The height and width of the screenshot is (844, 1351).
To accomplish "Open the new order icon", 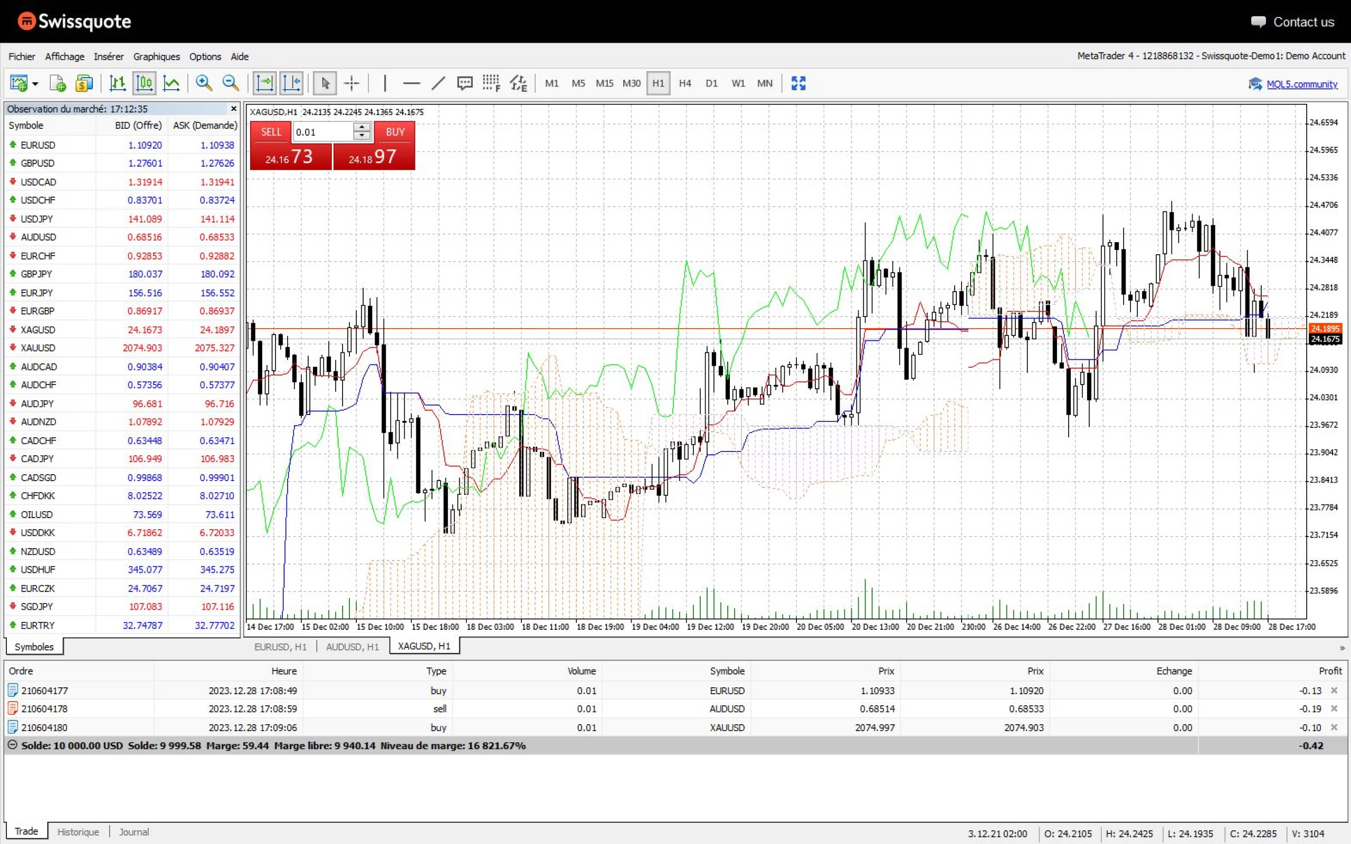I will click(x=58, y=84).
